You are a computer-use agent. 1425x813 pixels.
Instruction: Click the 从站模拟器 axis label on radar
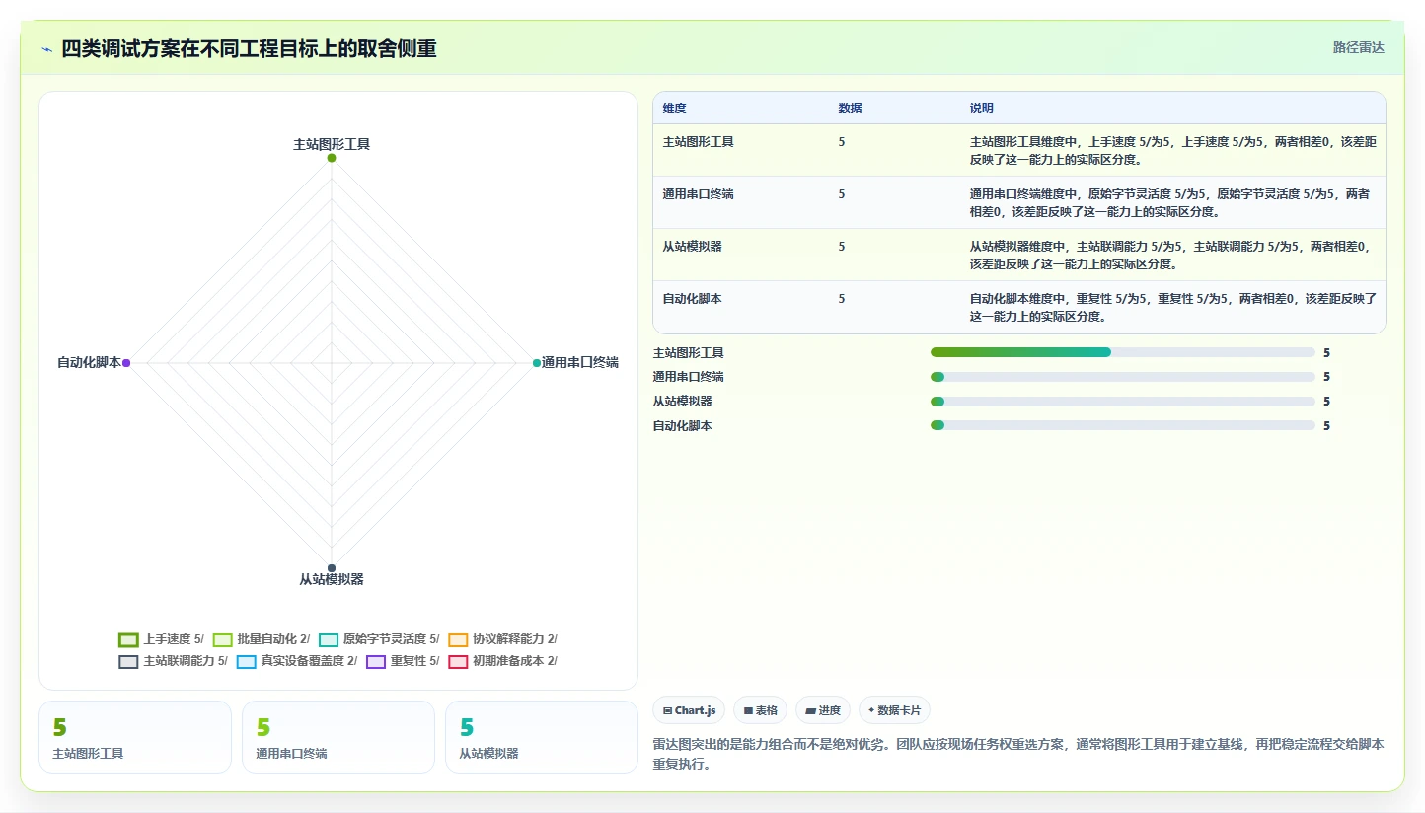coord(332,579)
